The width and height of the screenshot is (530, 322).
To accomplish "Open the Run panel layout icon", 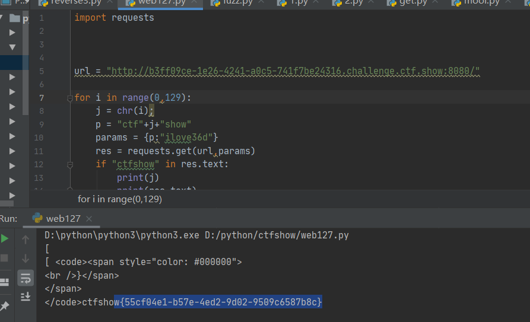I will click(x=4, y=282).
